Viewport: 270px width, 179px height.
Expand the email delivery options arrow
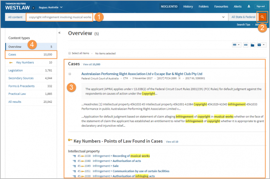coord(264,45)
